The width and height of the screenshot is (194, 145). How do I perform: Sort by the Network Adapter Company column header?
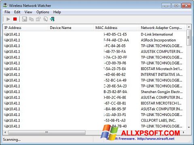[162, 28]
